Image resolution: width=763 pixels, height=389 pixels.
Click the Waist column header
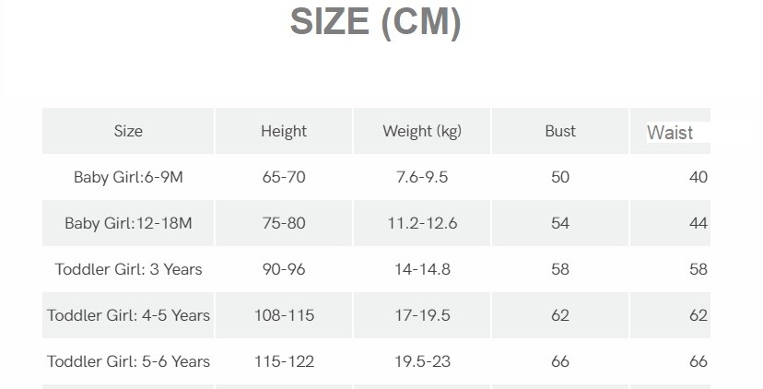click(x=670, y=132)
